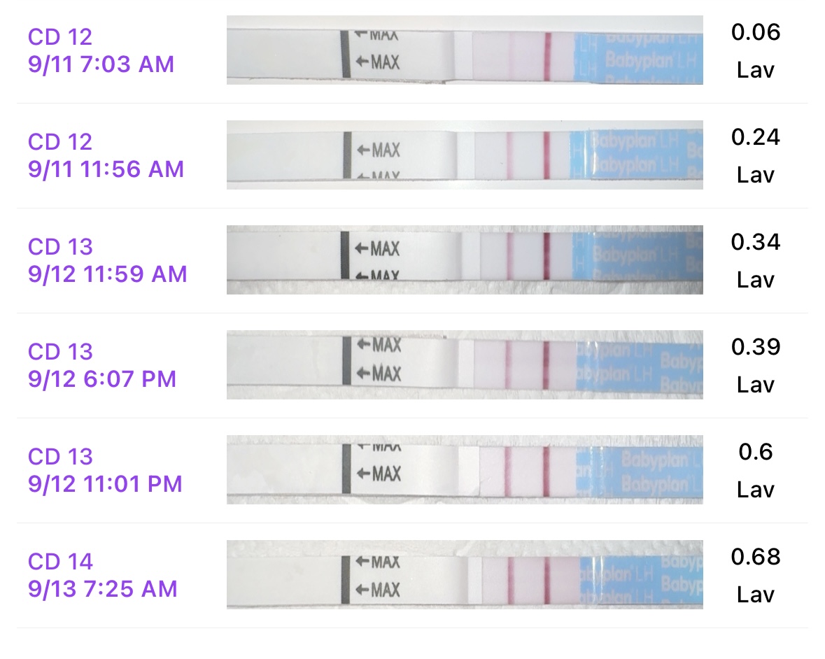Click the 9/11 11:56 AM timestamp

tap(106, 169)
